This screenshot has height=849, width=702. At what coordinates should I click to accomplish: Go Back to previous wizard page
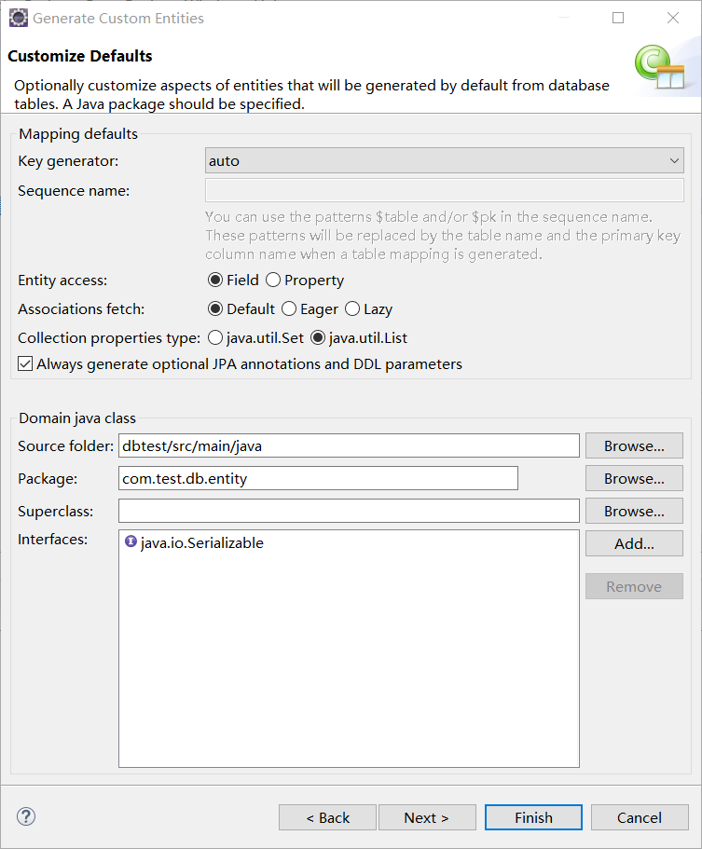(327, 818)
